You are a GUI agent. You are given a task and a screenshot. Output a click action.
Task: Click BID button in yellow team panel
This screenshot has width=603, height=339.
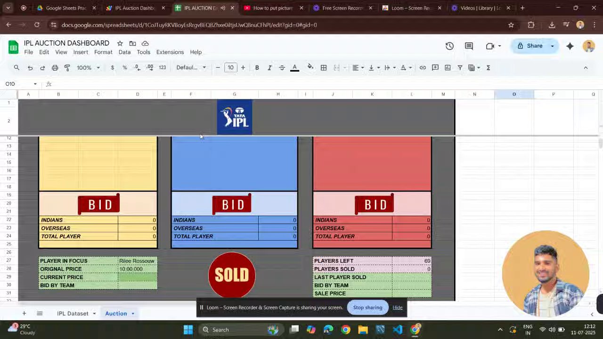coord(98,204)
